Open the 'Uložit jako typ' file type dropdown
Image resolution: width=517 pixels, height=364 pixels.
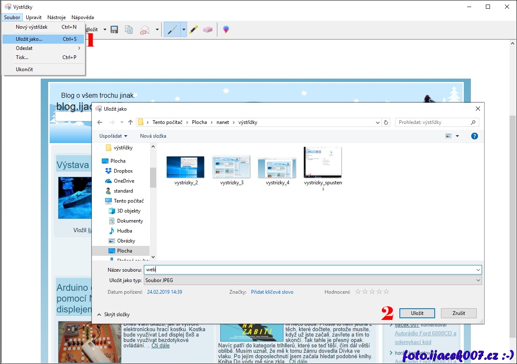[313, 280]
